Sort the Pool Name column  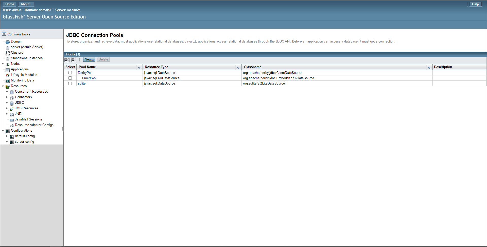tap(140, 68)
